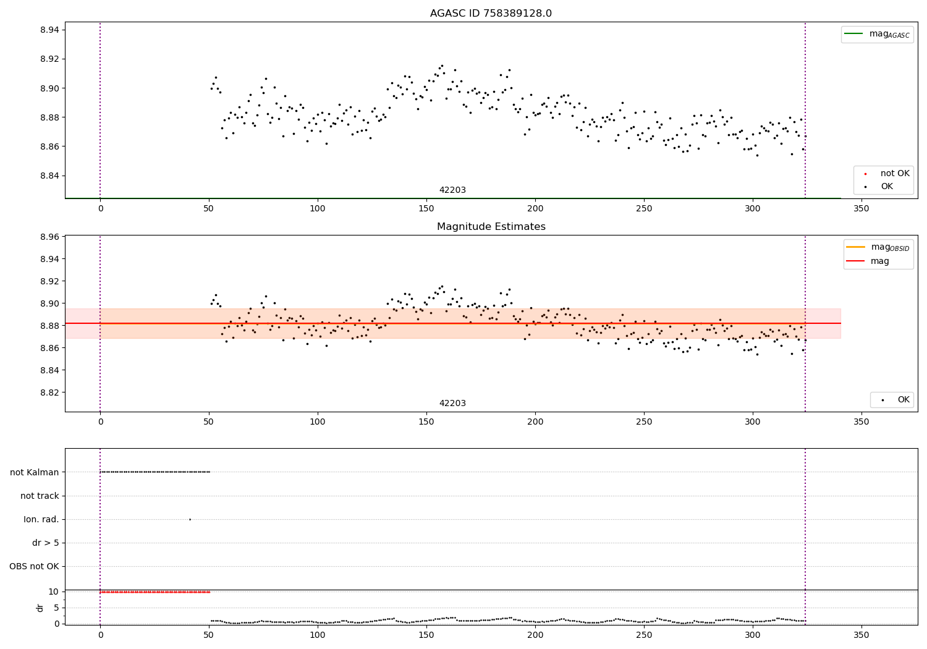Click the 'dr > 5' y-axis label

tap(46, 543)
